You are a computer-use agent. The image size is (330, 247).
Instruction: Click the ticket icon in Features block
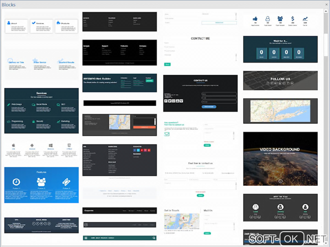click(x=66, y=182)
